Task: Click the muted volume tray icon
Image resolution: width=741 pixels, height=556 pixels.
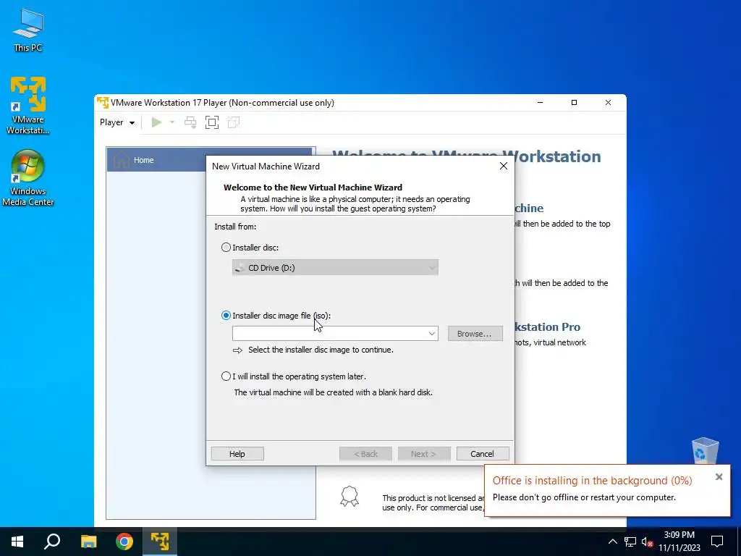Action: tap(647, 542)
